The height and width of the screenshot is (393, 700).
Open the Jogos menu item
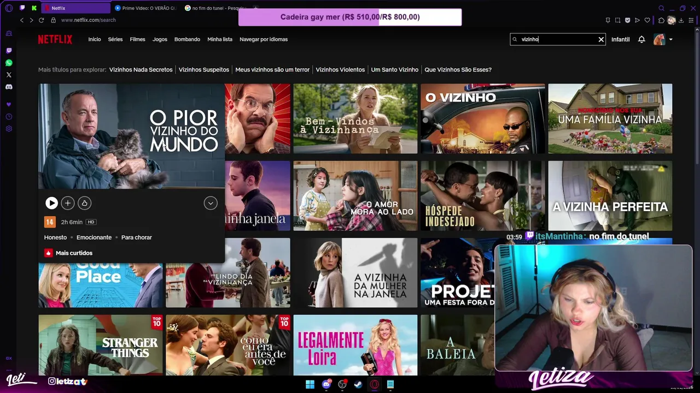point(160,39)
